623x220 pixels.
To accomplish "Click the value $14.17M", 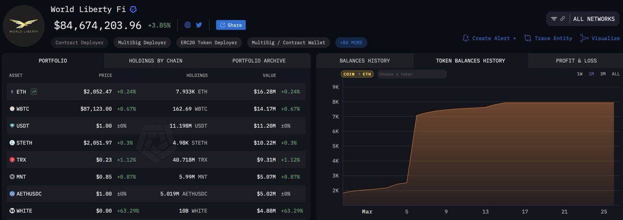I will point(265,109).
